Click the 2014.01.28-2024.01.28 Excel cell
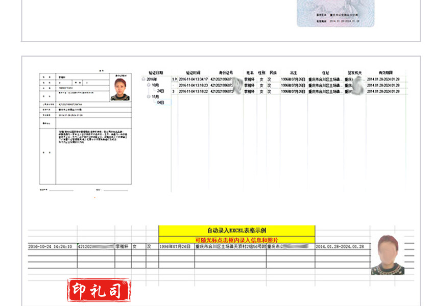The width and height of the screenshot is (434, 306). [340, 247]
